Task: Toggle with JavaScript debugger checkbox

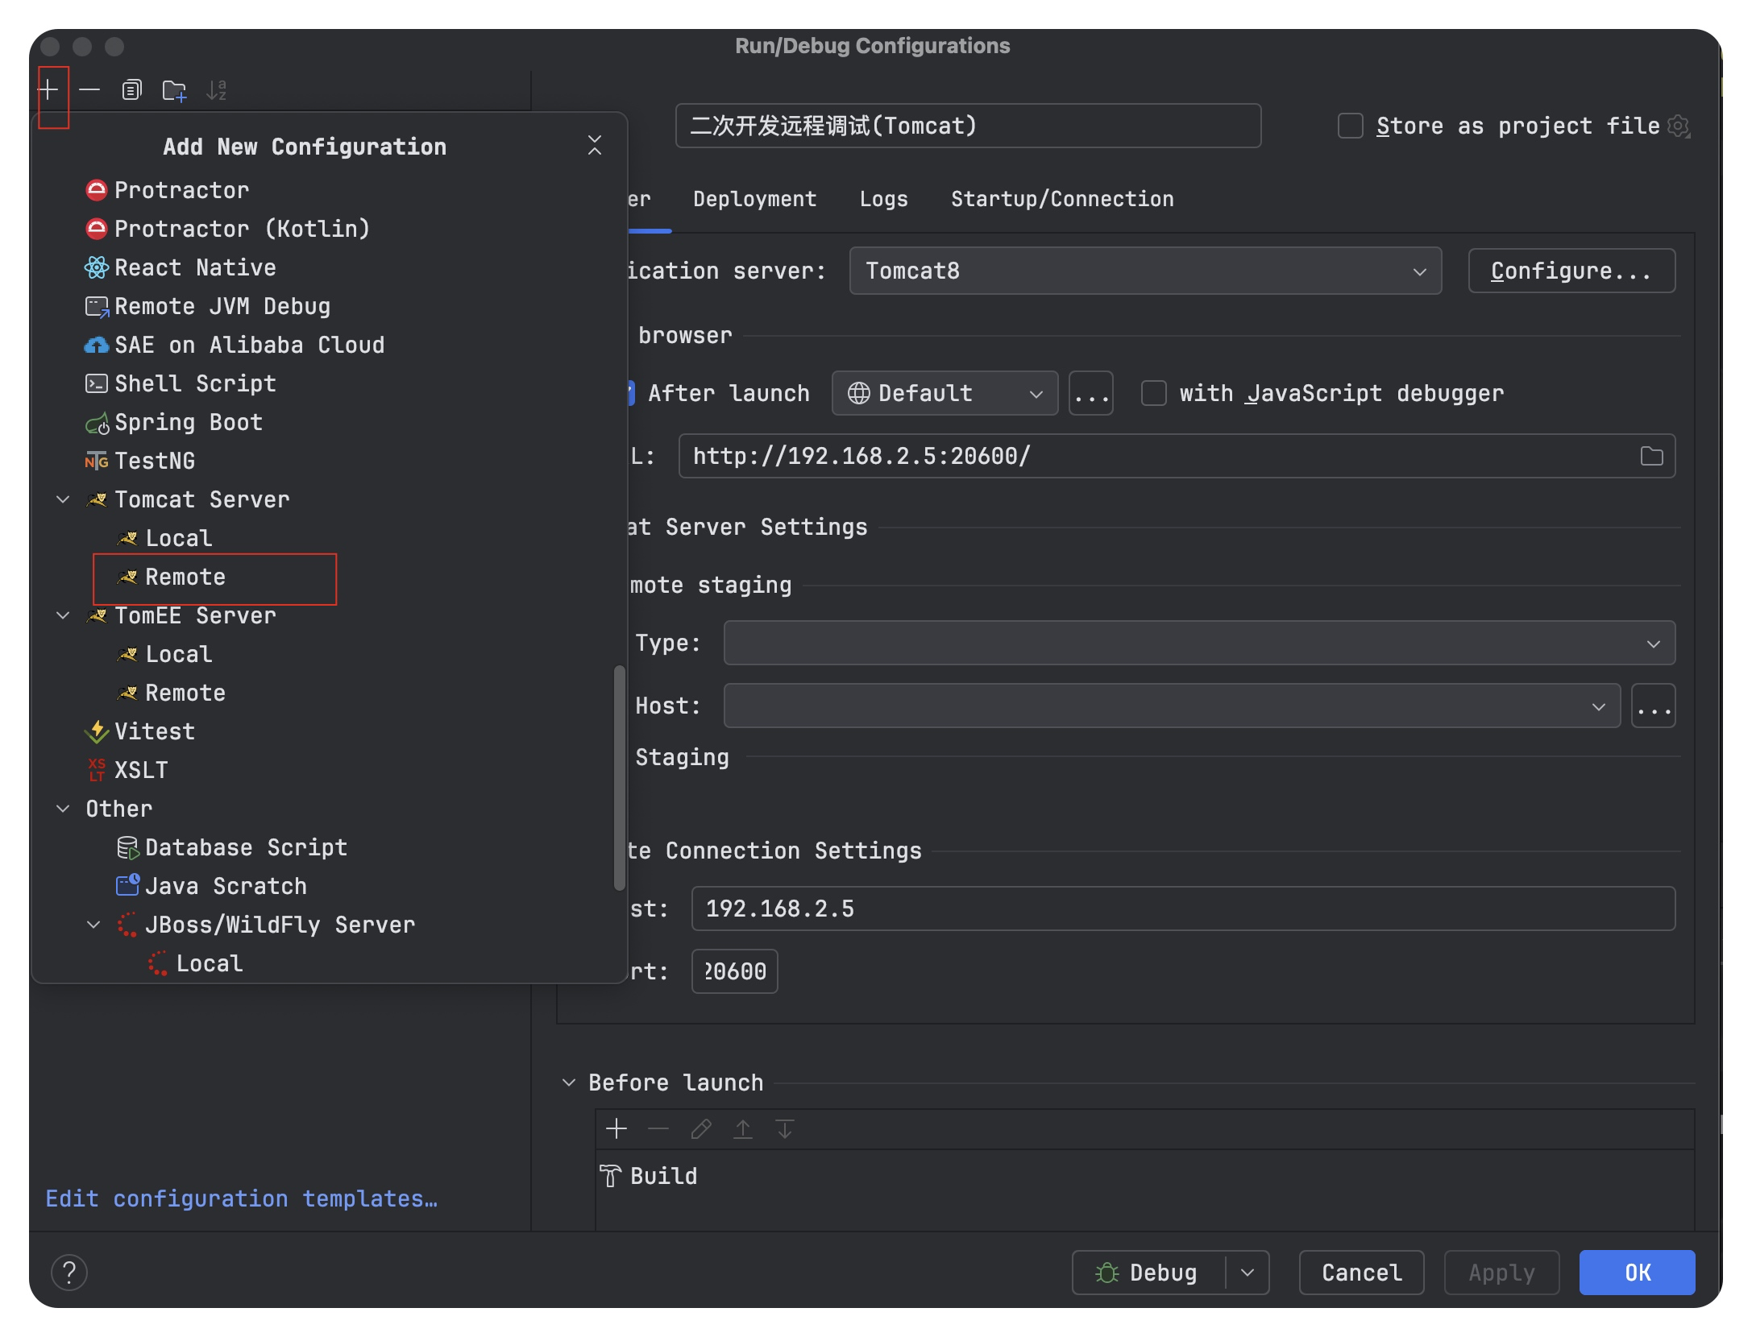Action: click(x=1153, y=393)
